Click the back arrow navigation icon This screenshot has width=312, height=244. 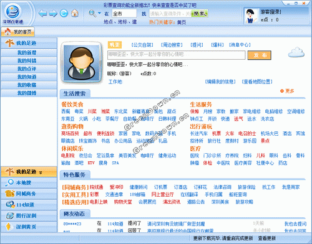click(43, 14)
